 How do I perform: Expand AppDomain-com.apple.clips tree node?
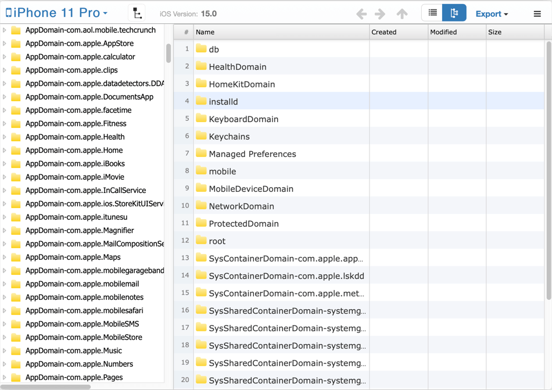[4, 70]
